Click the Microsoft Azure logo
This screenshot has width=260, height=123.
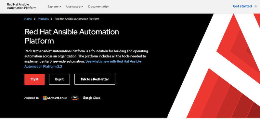(55, 98)
